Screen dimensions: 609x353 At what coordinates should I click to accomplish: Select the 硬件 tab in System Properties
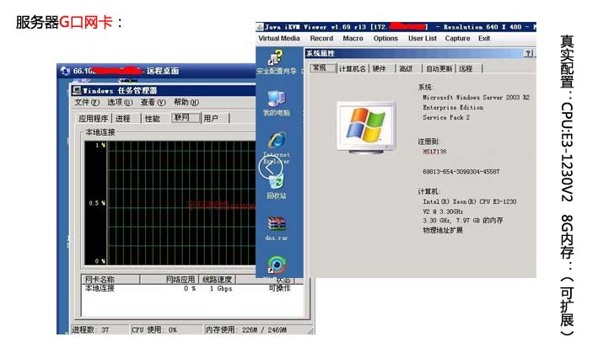pos(380,68)
